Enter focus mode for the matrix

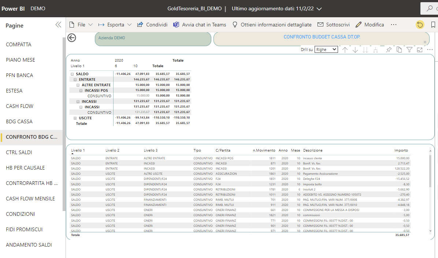(420, 50)
